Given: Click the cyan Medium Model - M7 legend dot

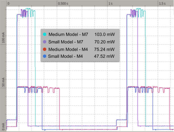Looking at the screenshot, I should pyautogui.click(x=45, y=35).
